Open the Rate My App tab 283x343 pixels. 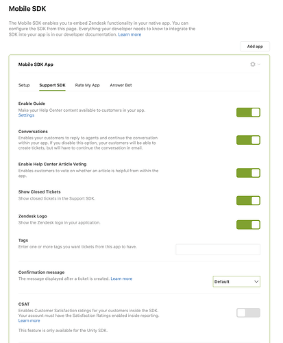88,85
